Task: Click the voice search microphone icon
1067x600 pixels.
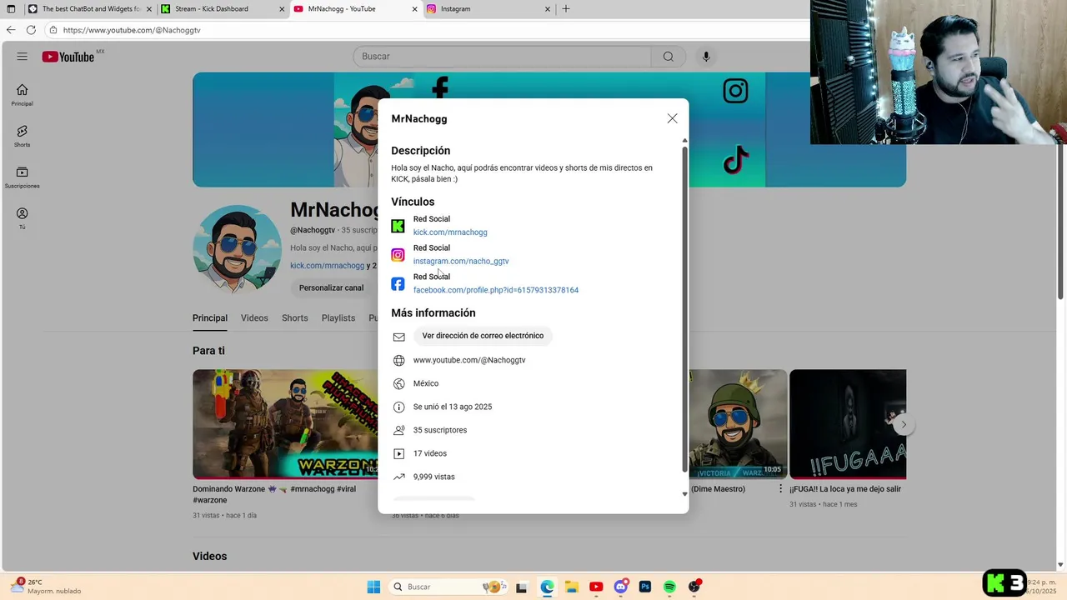Action: [x=706, y=57]
